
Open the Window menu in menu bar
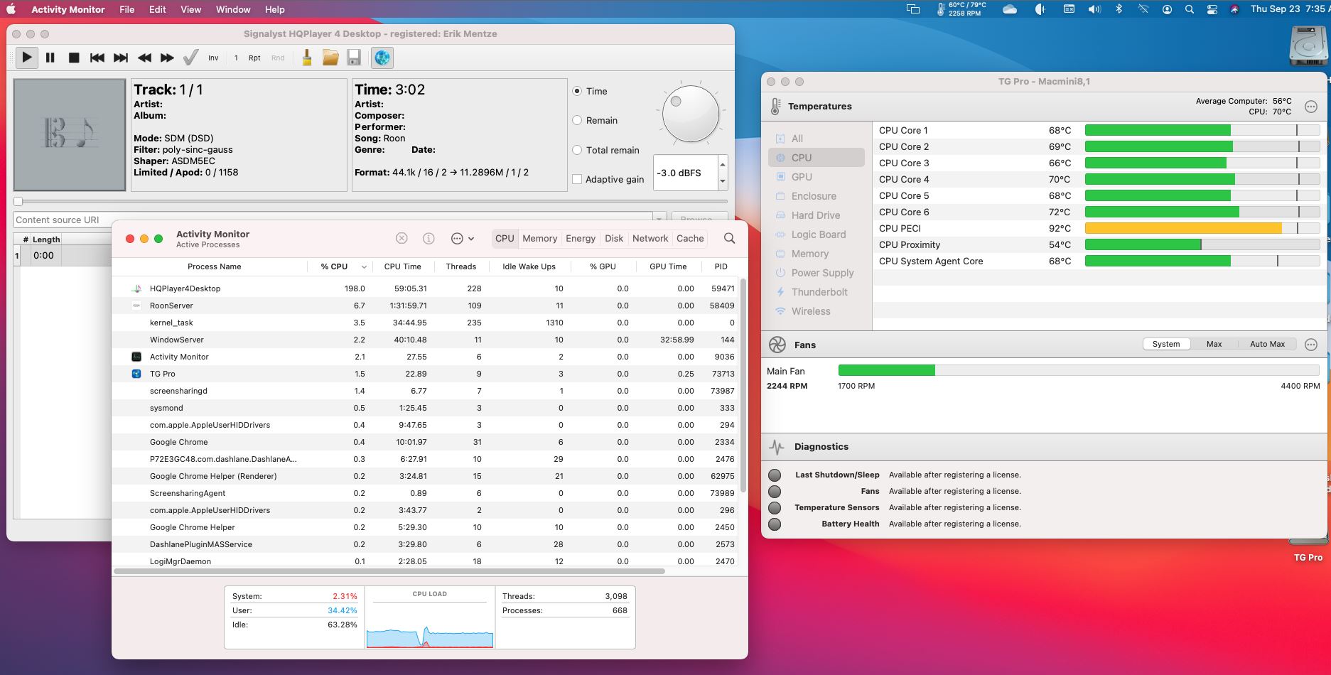[232, 9]
